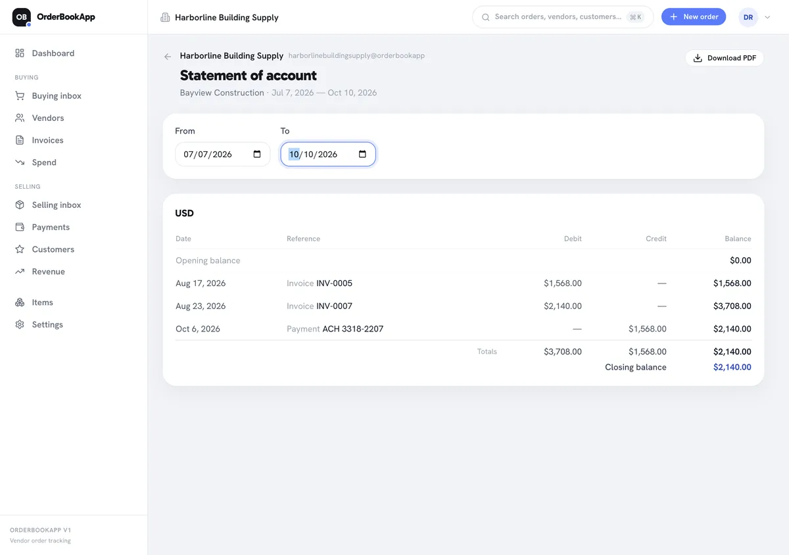Click the New order button
The height and width of the screenshot is (555, 789).
(694, 17)
